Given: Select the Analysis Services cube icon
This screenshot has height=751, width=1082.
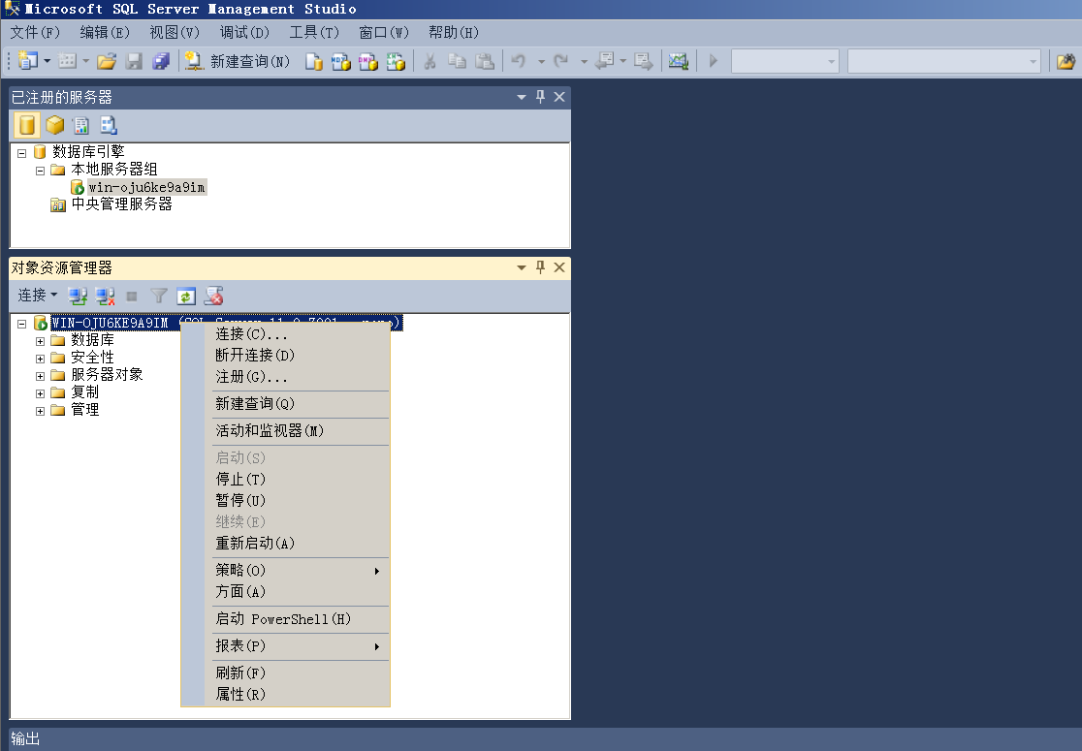Looking at the screenshot, I should point(54,125).
